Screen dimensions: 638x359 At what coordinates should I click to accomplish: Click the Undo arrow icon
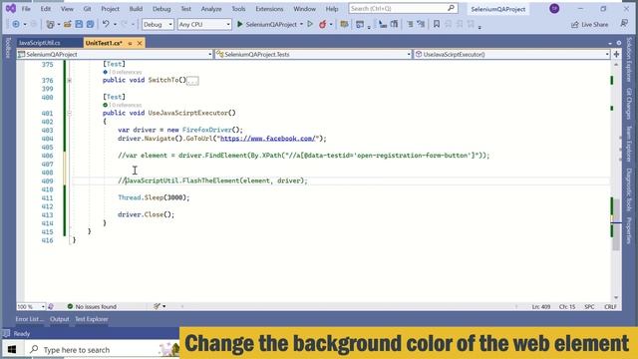pyautogui.click(x=106, y=24)
